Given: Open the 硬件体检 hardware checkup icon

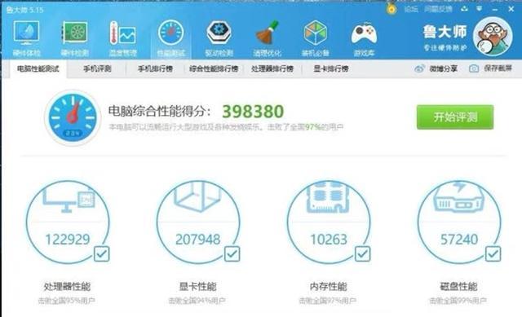Looking at the screenshot, I should 27,37.
